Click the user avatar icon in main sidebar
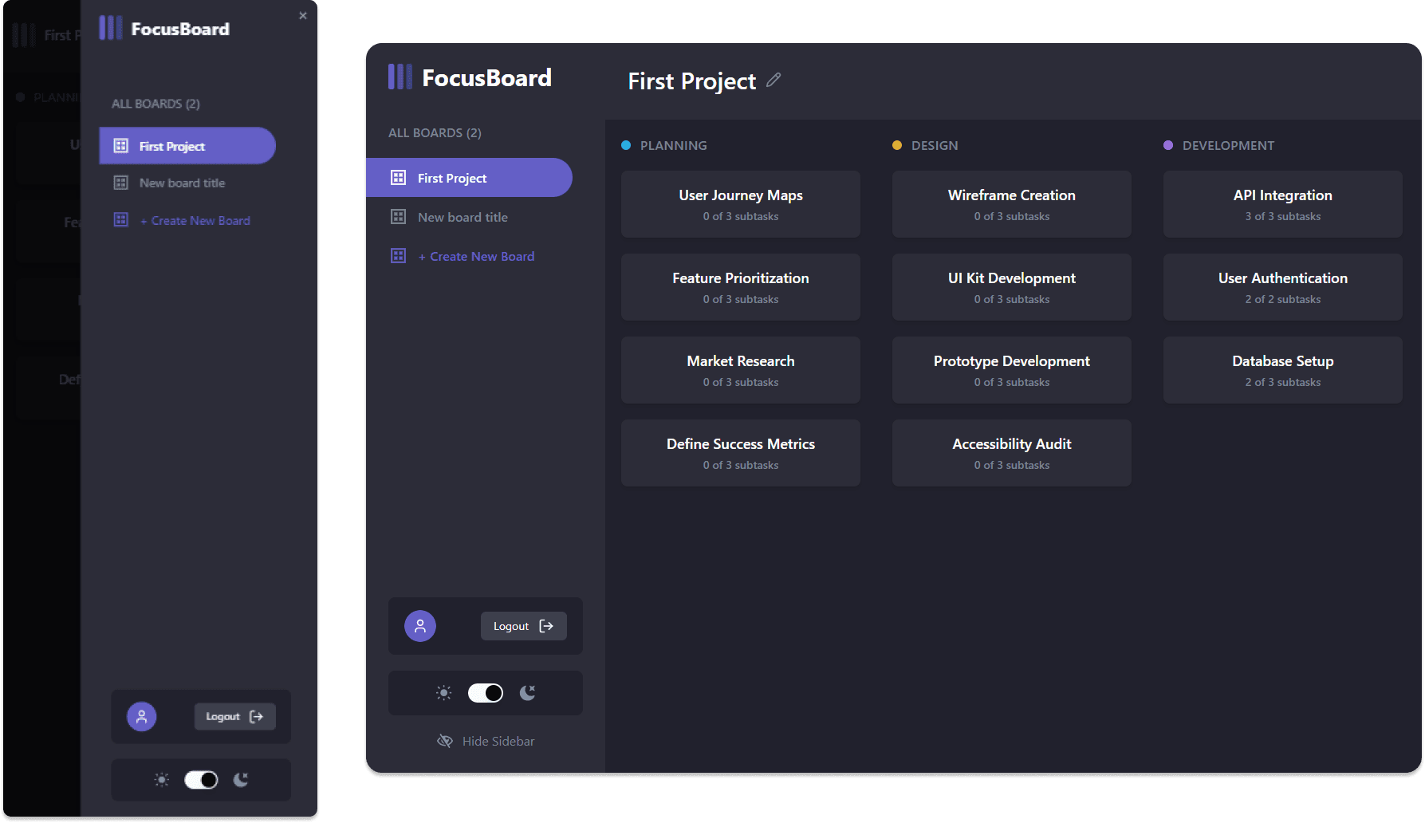Image resolution: width=1425 pixels, height=823 pixels. coord(420,626)
